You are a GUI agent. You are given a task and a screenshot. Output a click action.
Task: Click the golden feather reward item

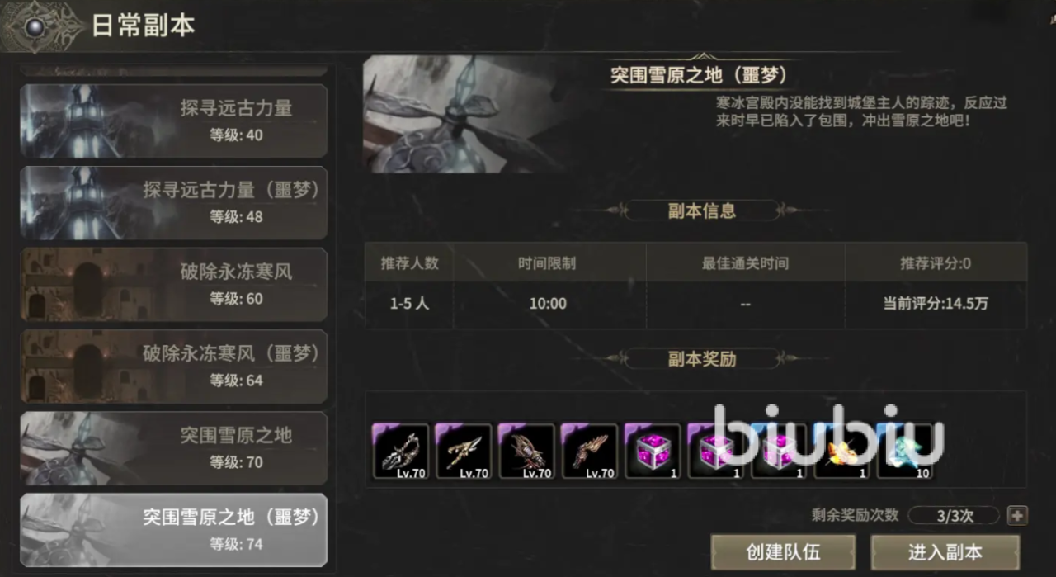[843, 451]
